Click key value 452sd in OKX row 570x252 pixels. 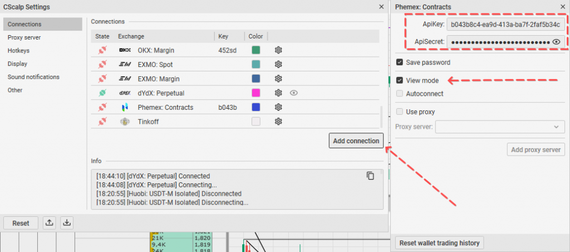tap(228, 50)
